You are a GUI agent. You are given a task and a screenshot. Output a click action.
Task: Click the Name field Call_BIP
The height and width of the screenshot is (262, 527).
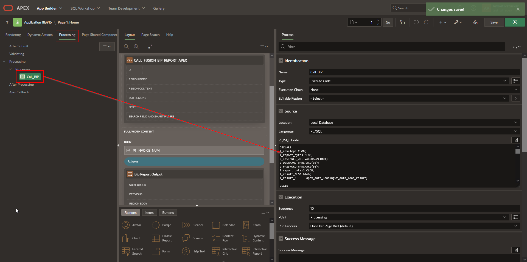[414, 72]
